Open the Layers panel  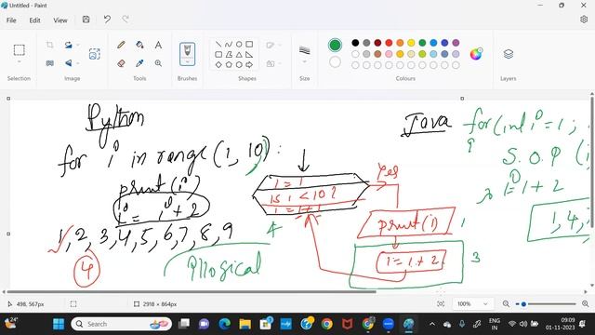(509, 54)
